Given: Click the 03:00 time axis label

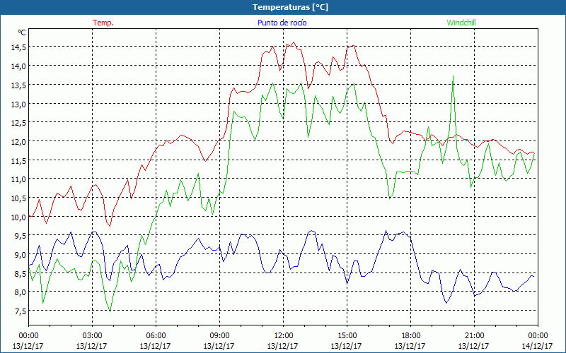Looking at the screenshot, I should [x=92, y=335].
